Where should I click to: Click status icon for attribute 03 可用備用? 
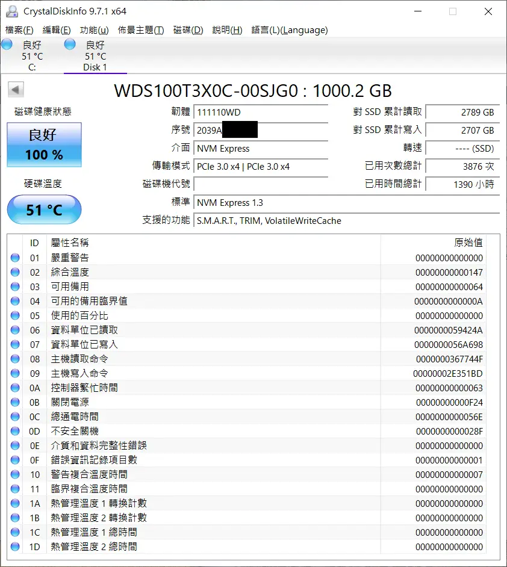15,287
